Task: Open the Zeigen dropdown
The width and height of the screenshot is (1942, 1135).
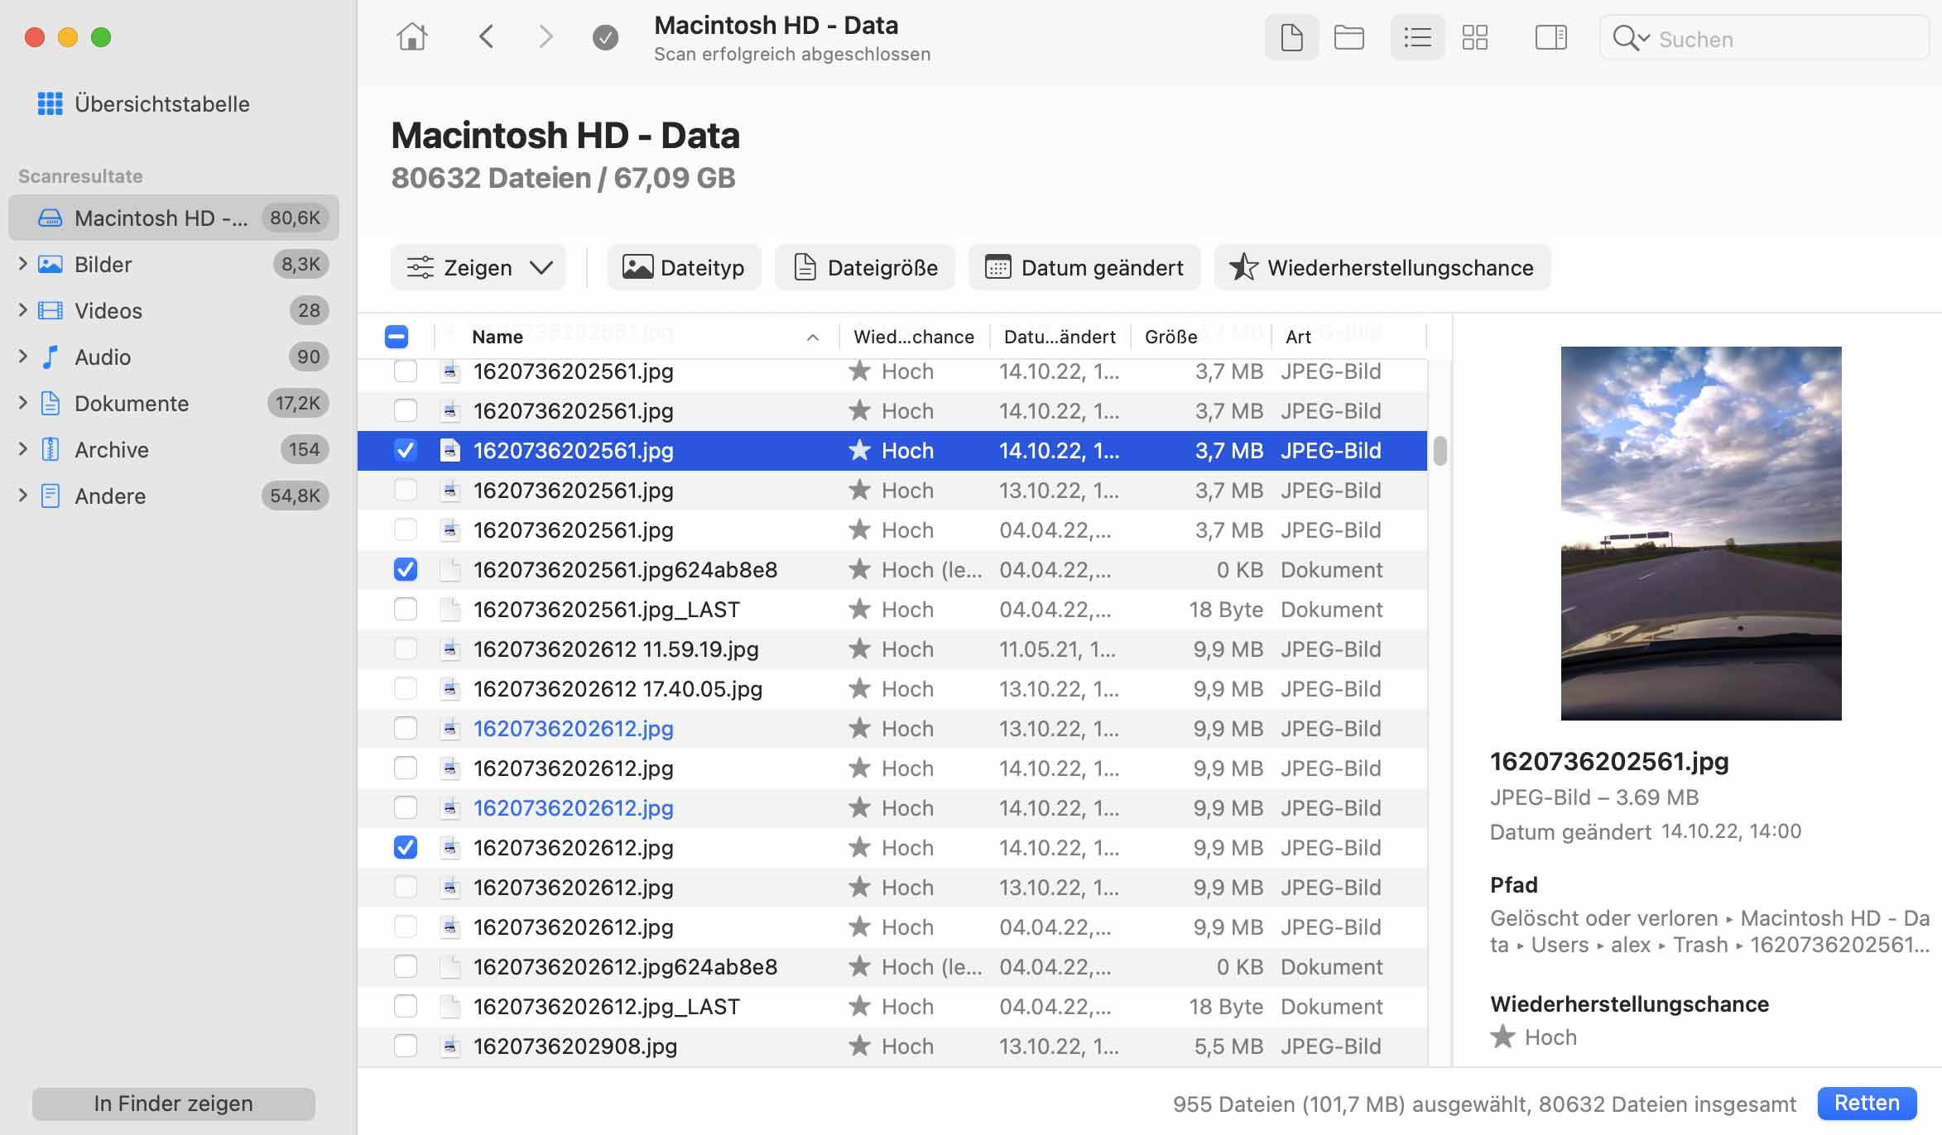Action: (478, 267)
